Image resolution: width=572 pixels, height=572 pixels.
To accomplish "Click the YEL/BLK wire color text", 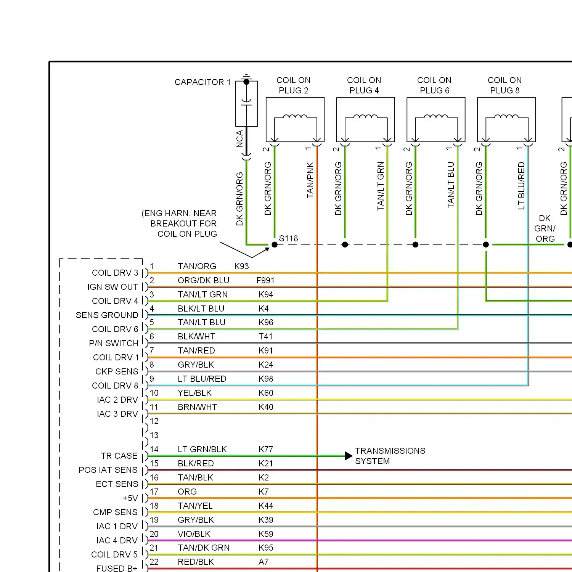I will pyautogui.click(x=194, y=393).
